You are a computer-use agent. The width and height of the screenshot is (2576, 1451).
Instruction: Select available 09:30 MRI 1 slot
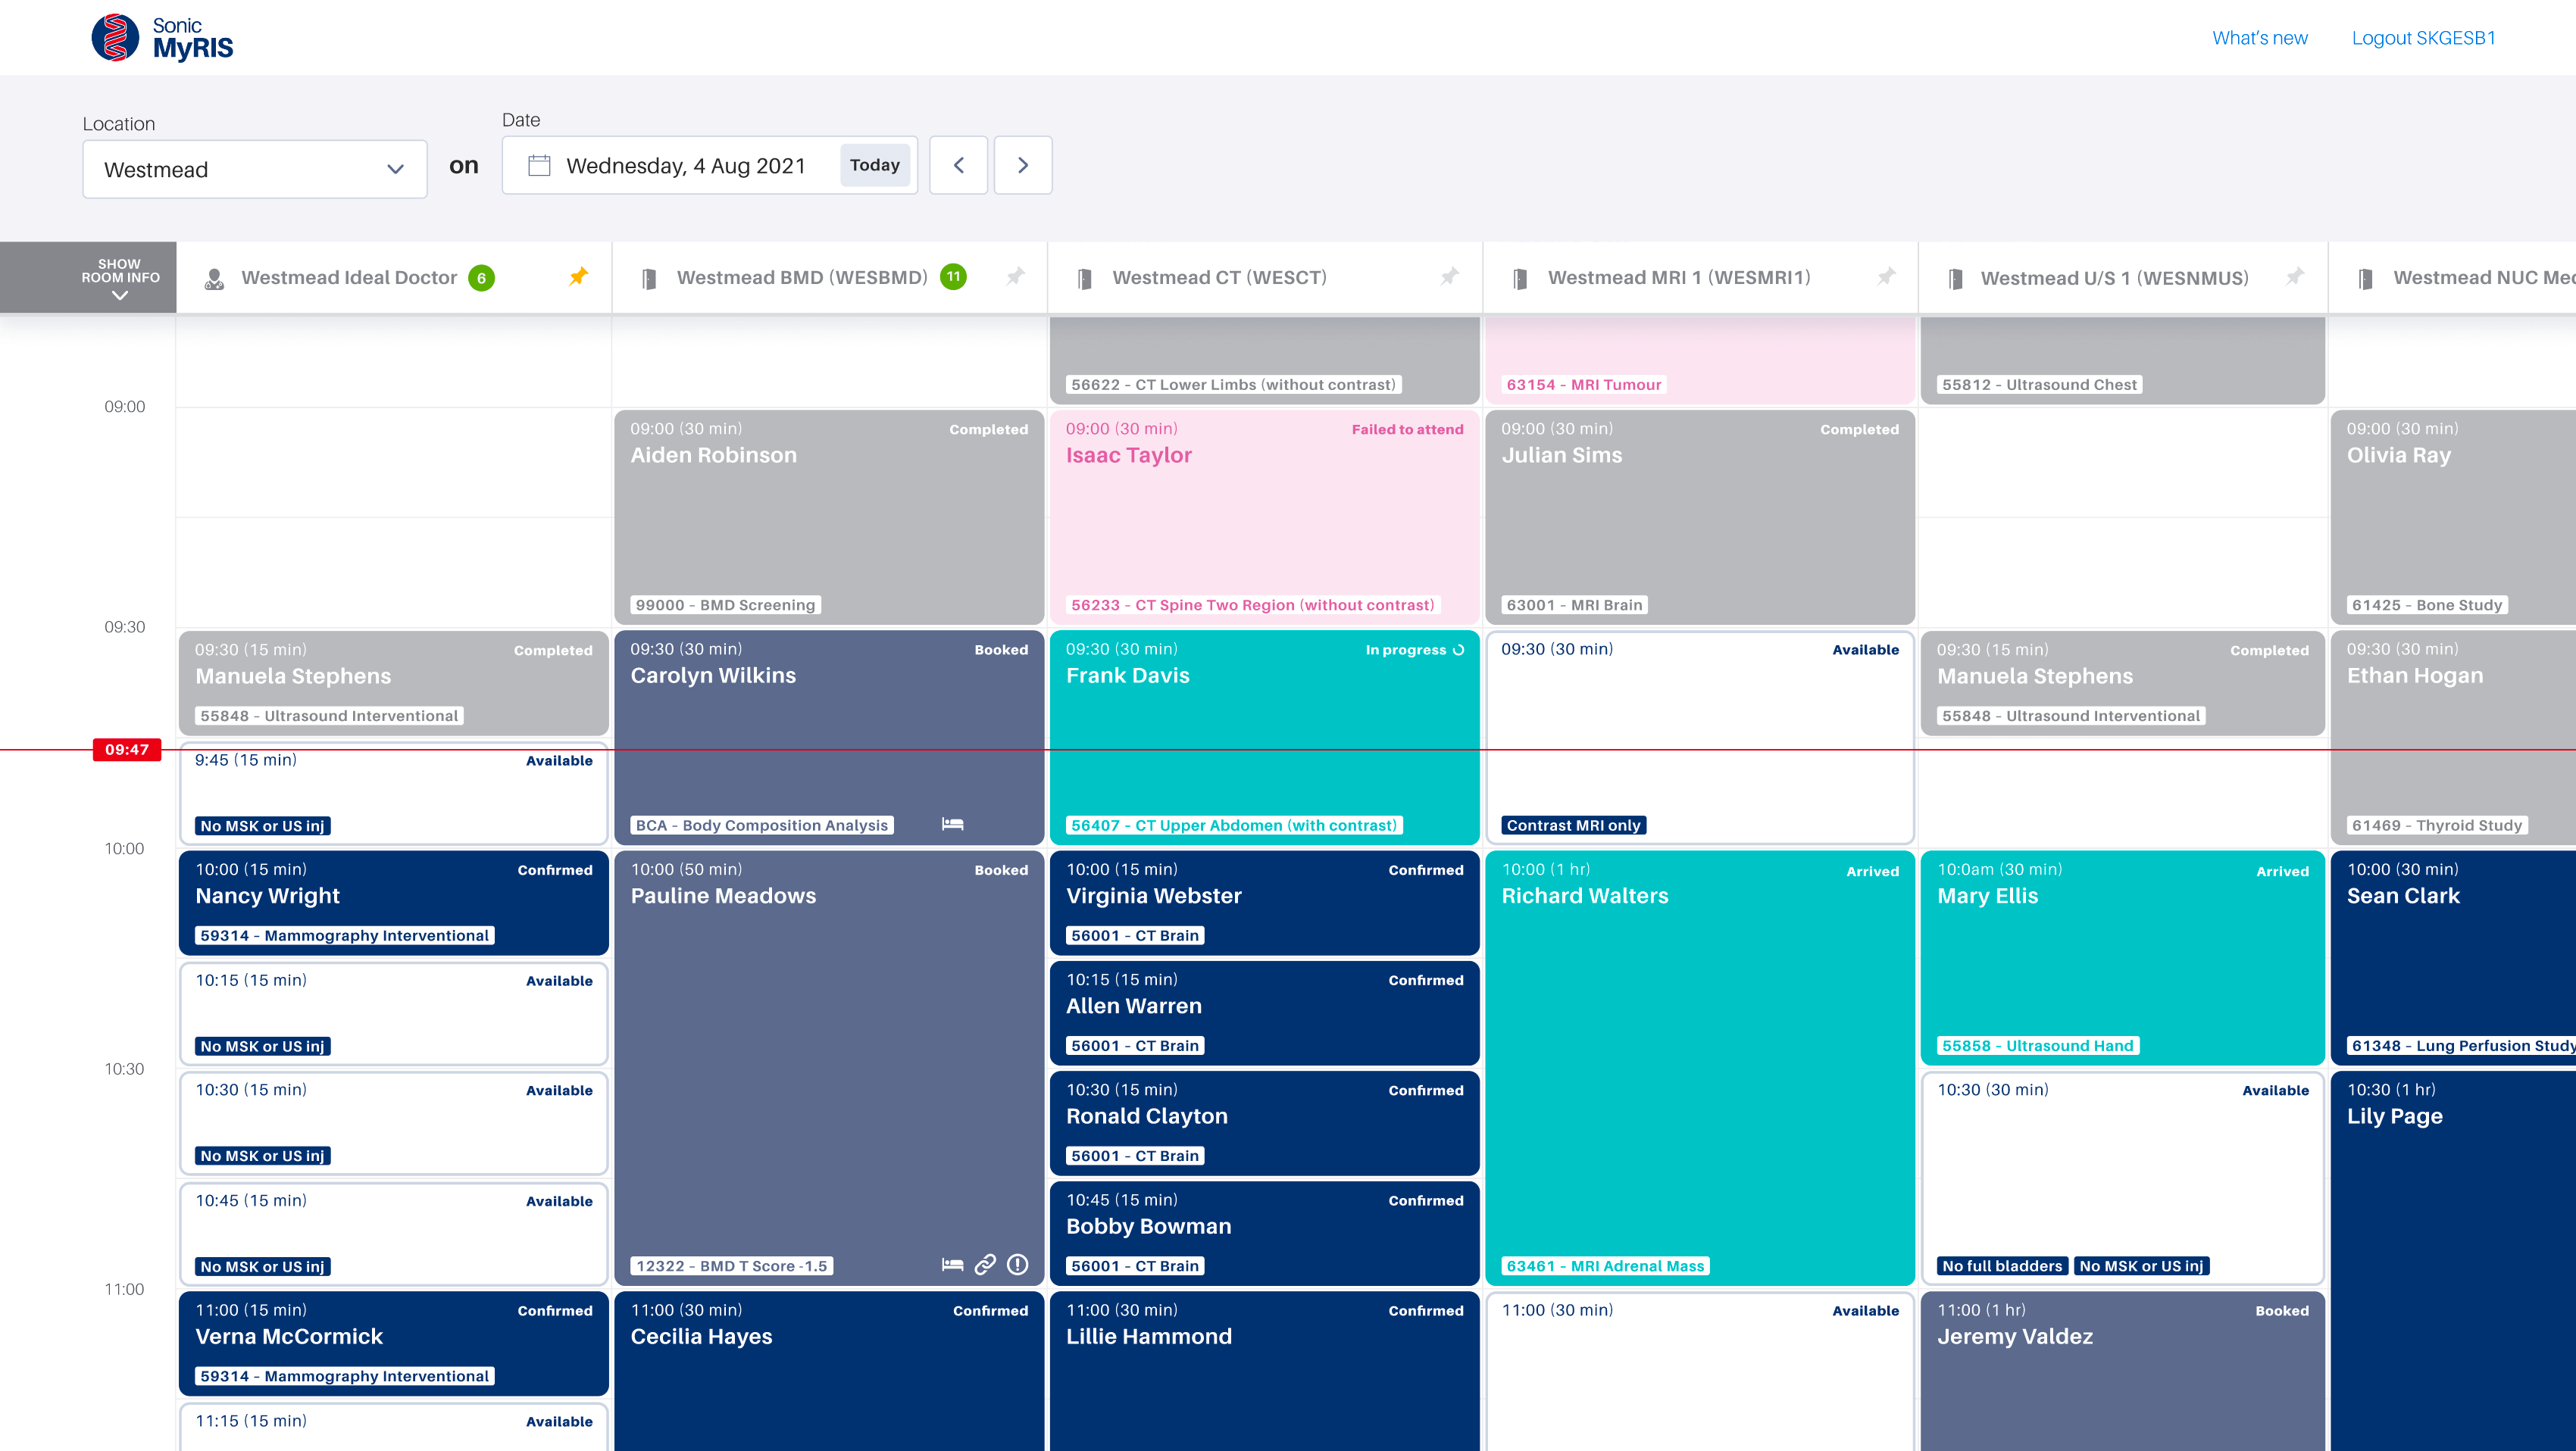pos(1700,738)
